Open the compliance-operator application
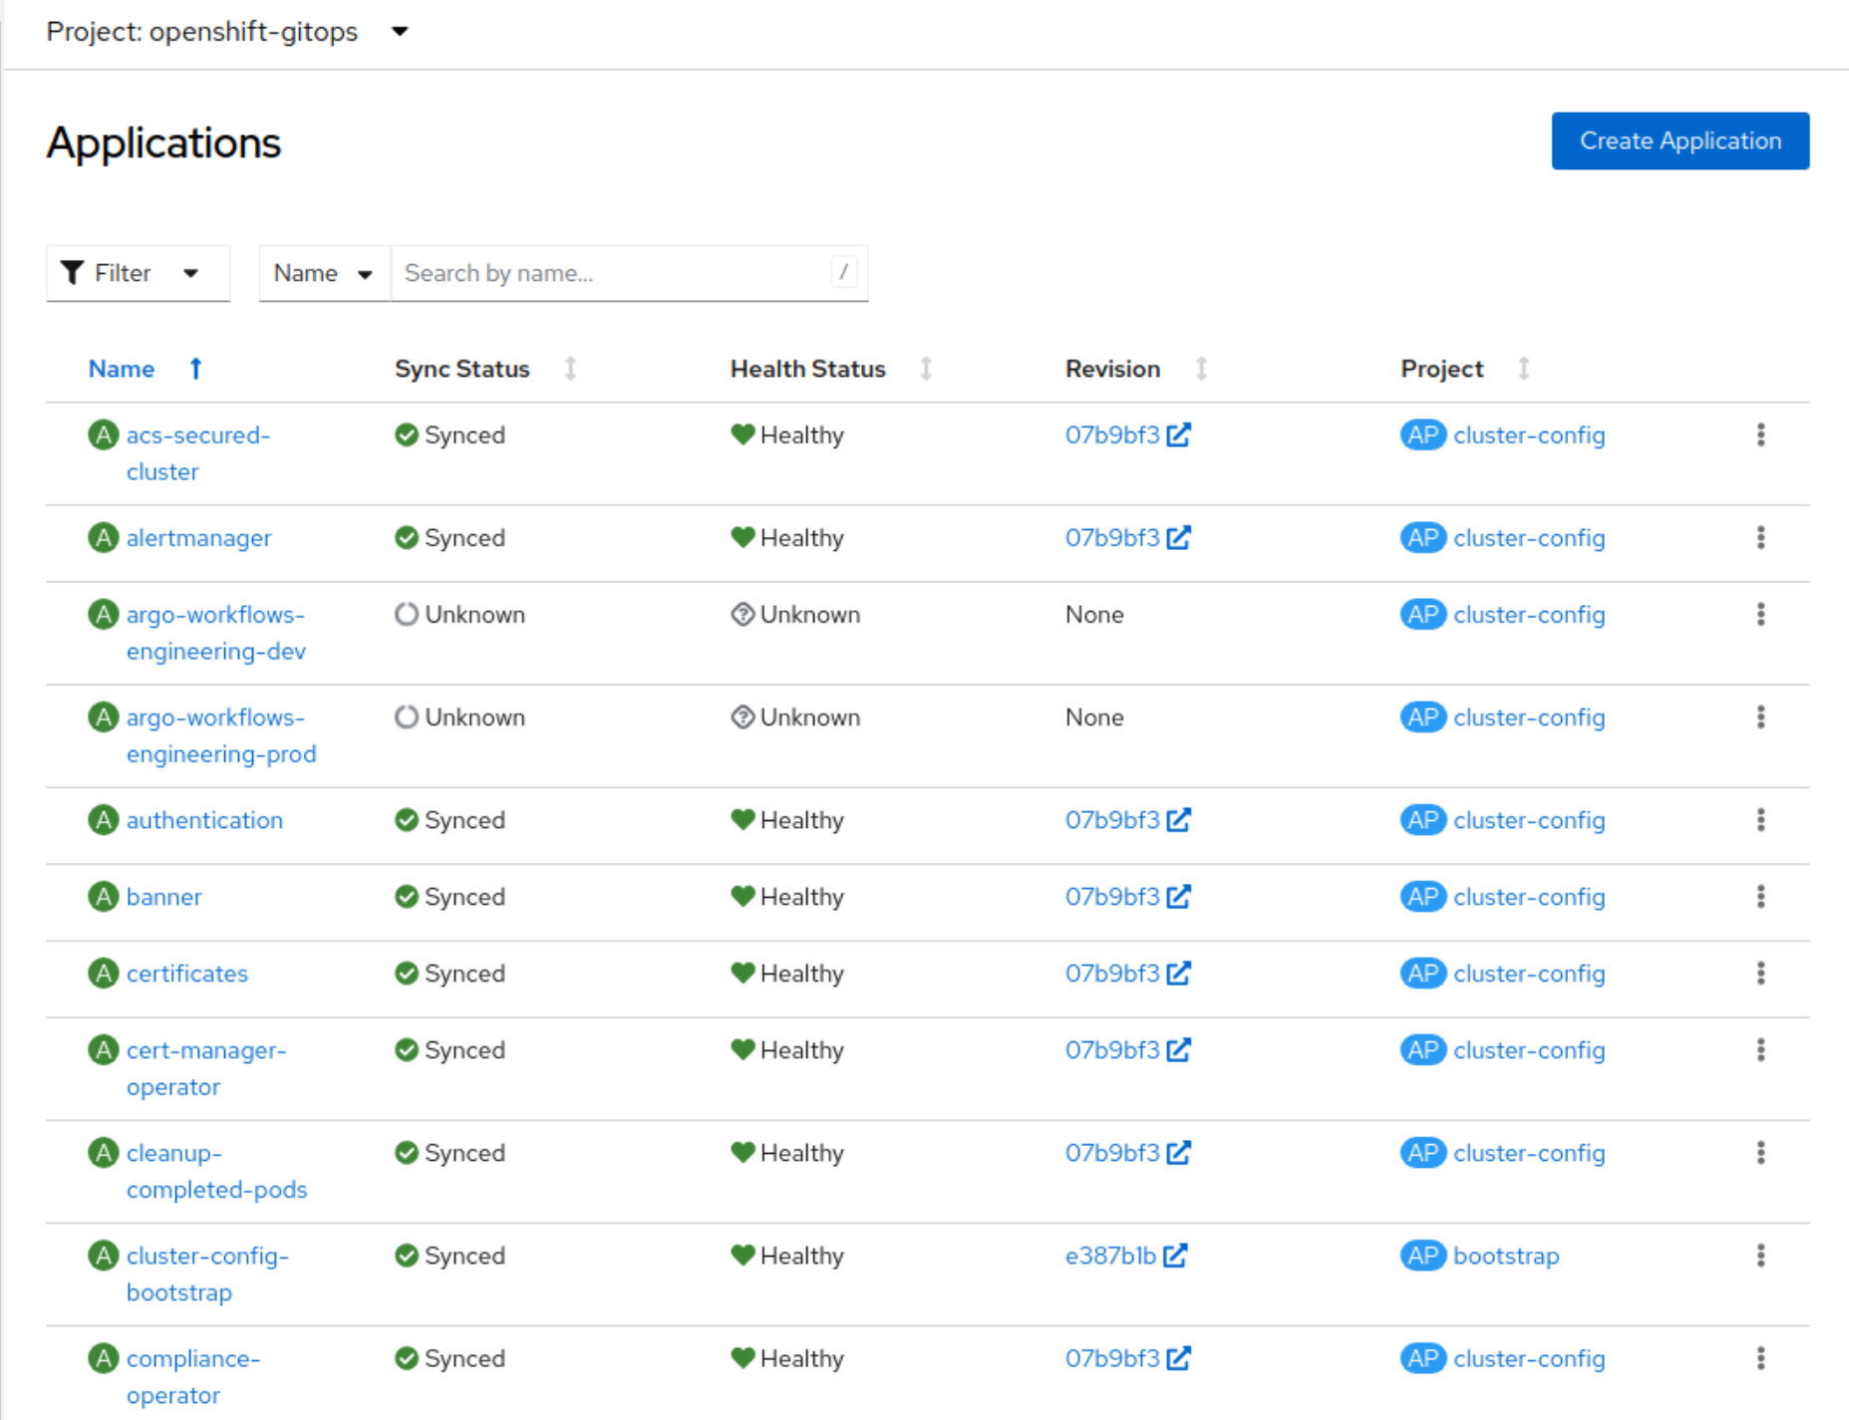The height and width of the screenshot is (1420, 1849). pyautogui.click(x=193, y=1376)
